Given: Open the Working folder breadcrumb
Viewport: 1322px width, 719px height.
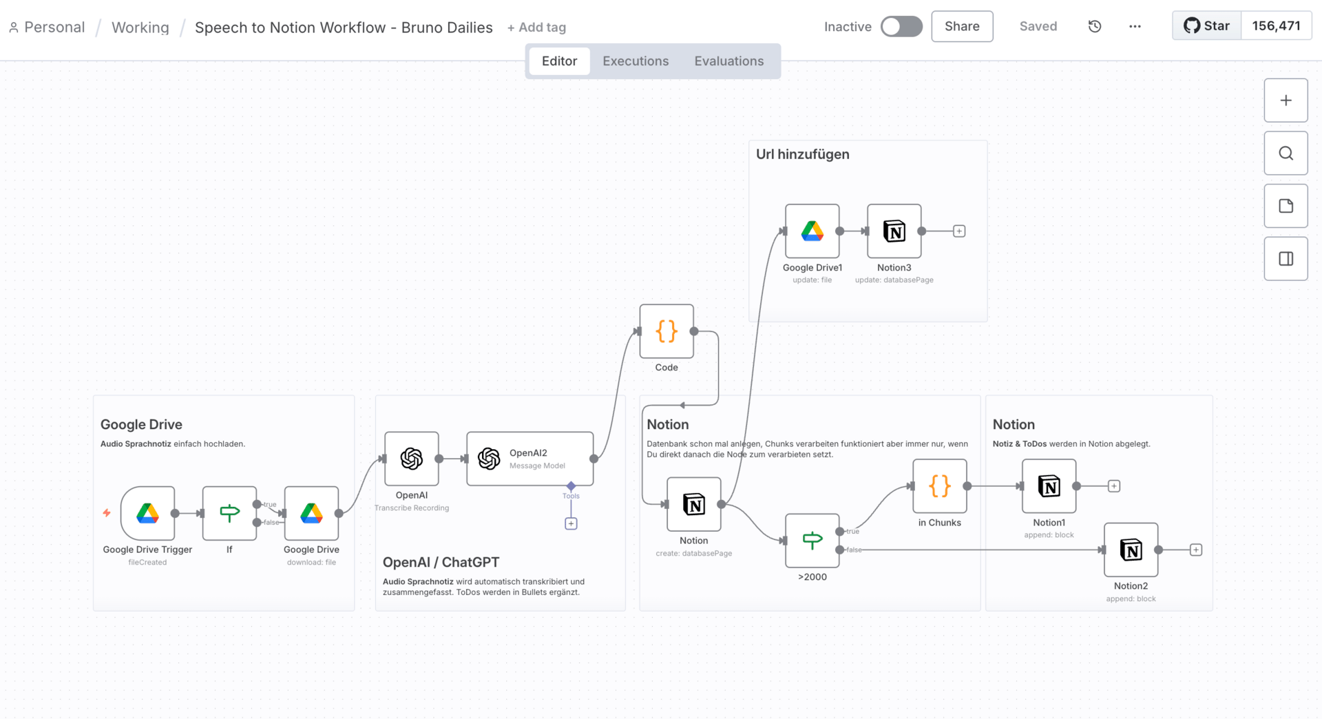Looking at the screenshot, I should pyautogui.click(x=140, y=27).
